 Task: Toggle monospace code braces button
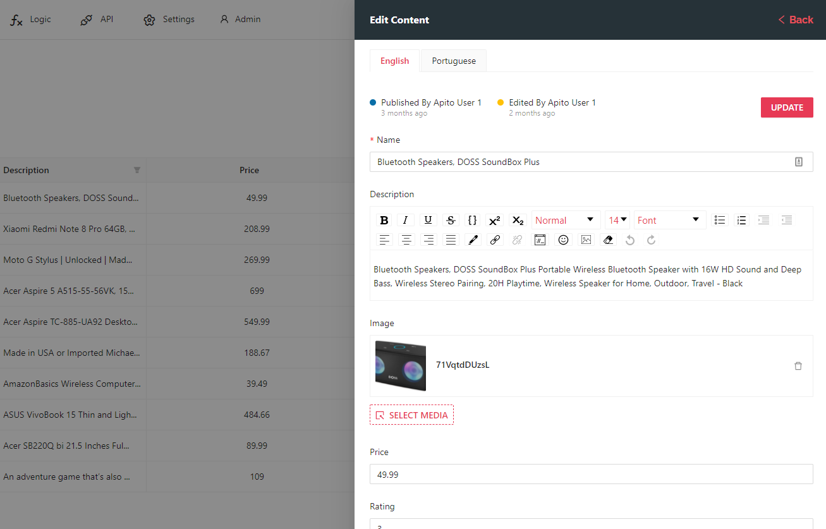472,220
